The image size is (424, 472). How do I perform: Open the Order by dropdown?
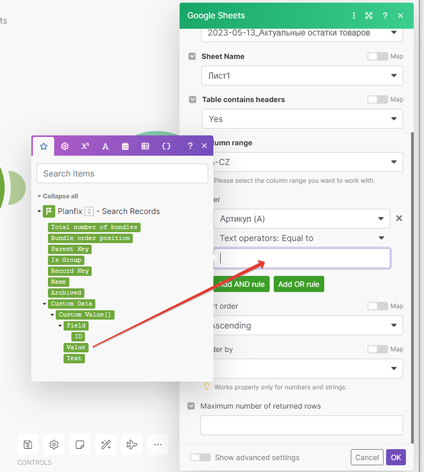click(x=308, y=368)
